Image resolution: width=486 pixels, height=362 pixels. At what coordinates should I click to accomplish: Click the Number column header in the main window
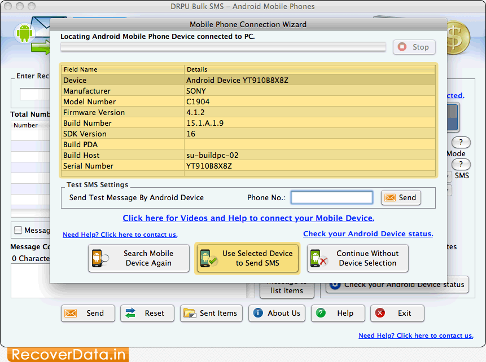click(30, 125)
